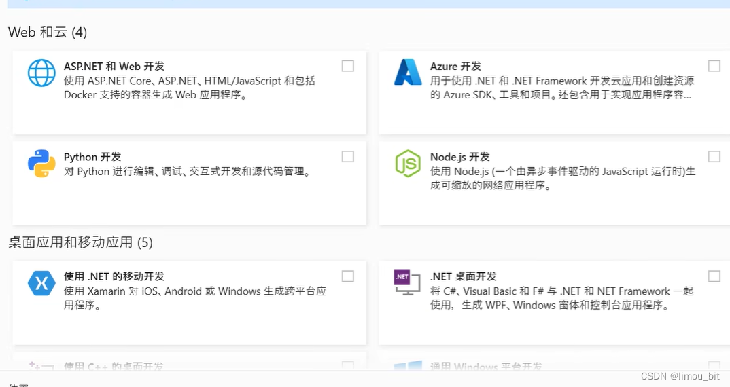The image size is (730, 387).
Task: Check the .NET 桌面开发 checkbox
Action: click(714, 276)
